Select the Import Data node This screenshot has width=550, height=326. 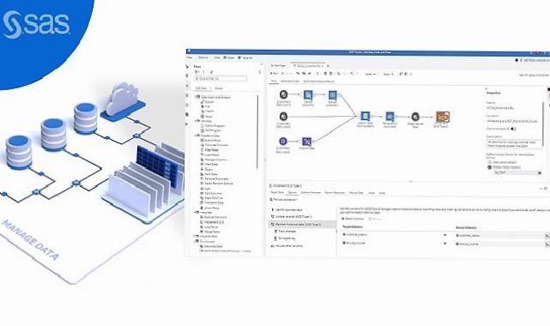click(306, 142)
